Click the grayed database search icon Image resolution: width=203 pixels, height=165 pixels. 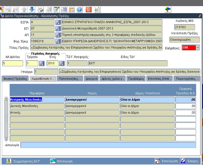[49, 10]
